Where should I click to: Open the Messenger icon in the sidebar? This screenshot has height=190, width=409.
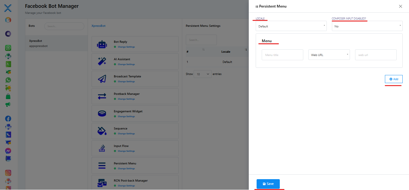pos(8,151)
